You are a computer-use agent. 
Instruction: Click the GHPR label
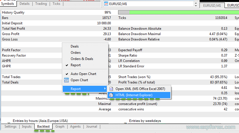pyautogui.click(x=7, y=66)
